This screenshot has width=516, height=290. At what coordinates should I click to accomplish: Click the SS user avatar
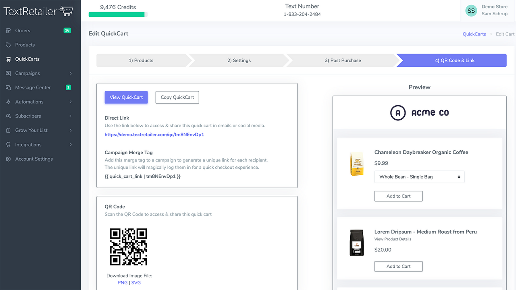pos(471,11)
